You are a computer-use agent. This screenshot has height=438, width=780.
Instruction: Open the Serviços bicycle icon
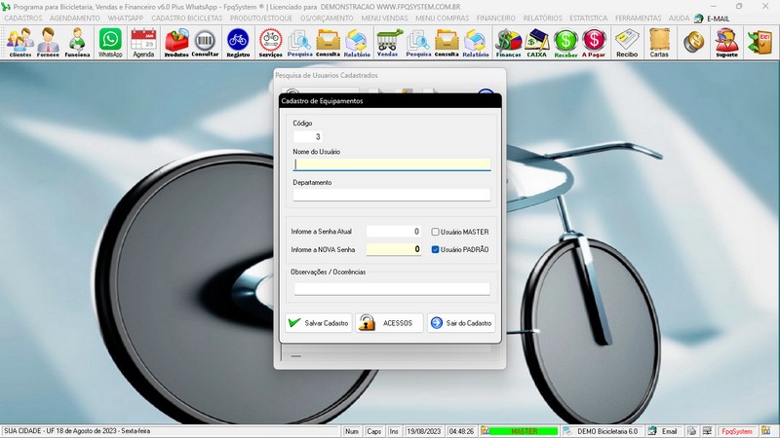coord(271,43)
